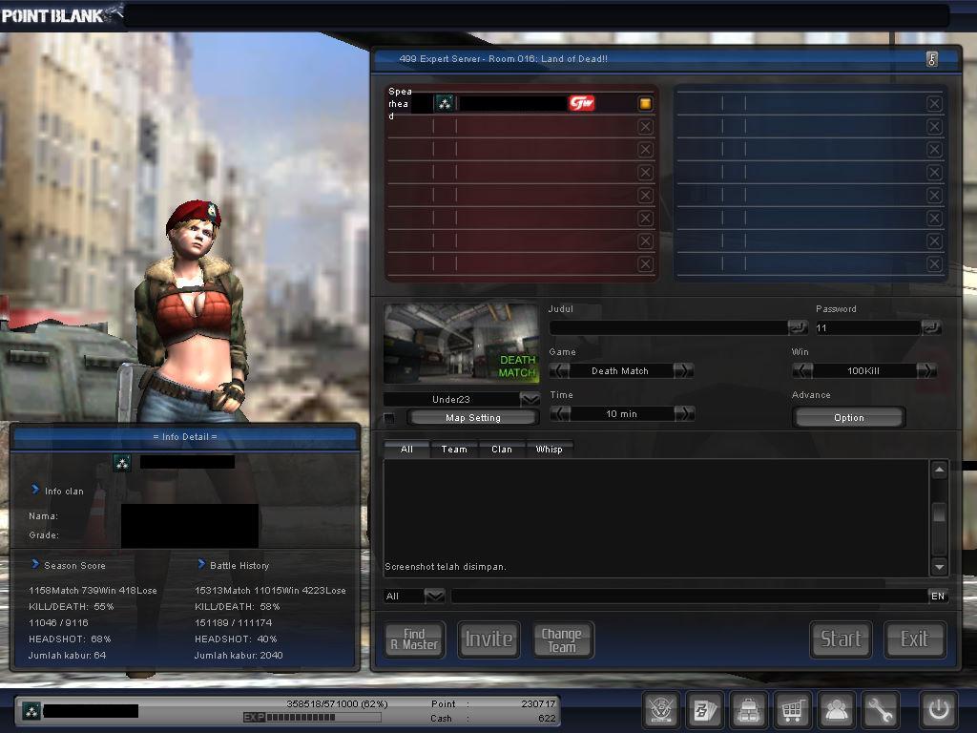977x733 pixels.
Task: Open the community friends icon
Action: (x=836, y=710)
